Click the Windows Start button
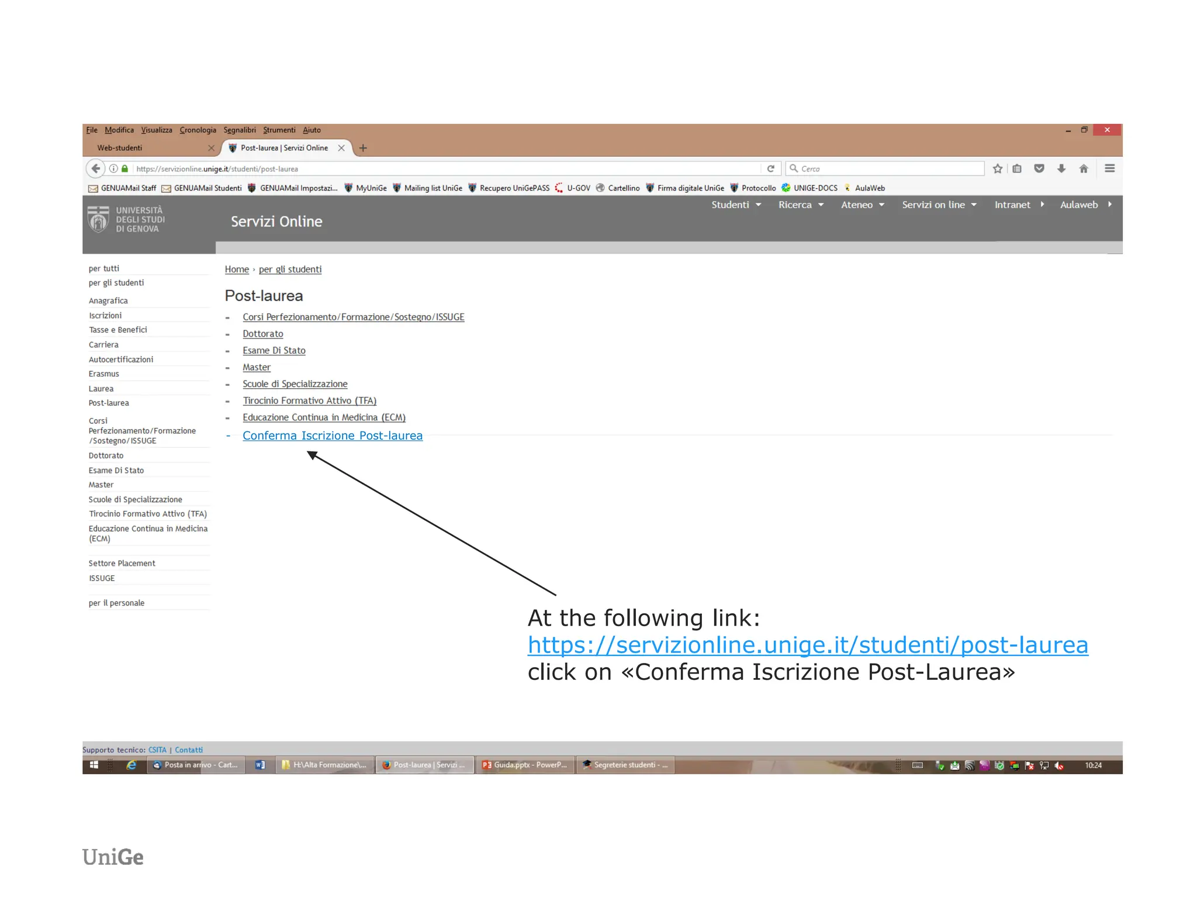This screenshot has height=898, width=1197. pos(94,765)
